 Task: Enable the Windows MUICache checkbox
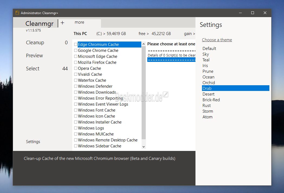76,134
